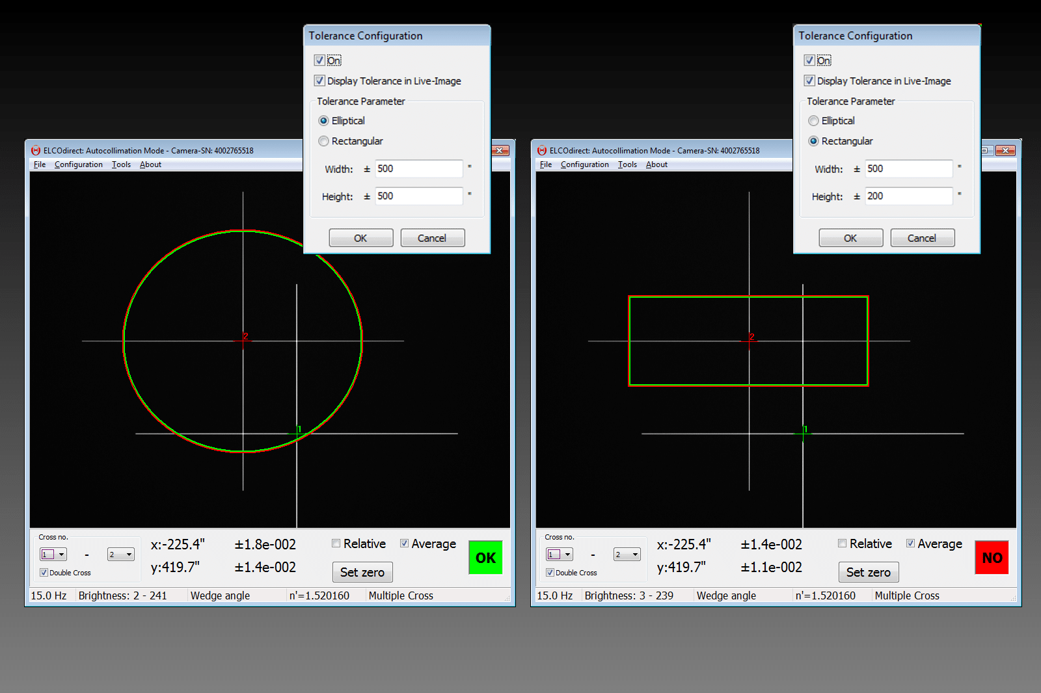Click ELCOdirect app icon in left window title
The width and height of the screenshot is (1041, 693).
coord(36,150)
